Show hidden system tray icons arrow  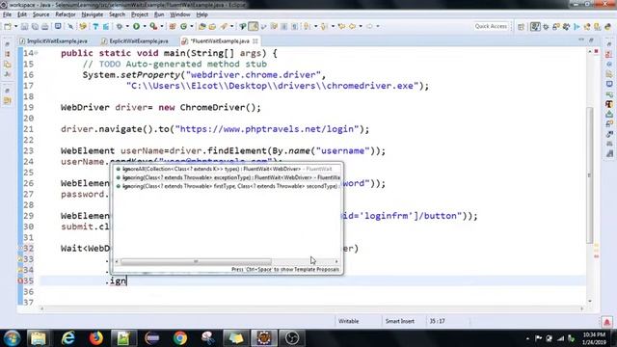coord(527,338)
